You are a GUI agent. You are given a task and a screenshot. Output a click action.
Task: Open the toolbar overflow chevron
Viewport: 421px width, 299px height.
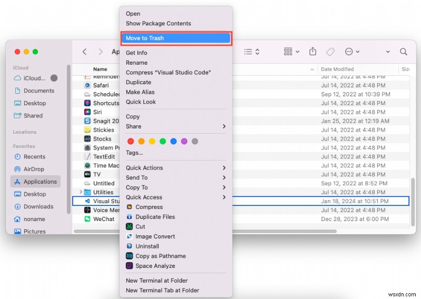coord(388,52)
